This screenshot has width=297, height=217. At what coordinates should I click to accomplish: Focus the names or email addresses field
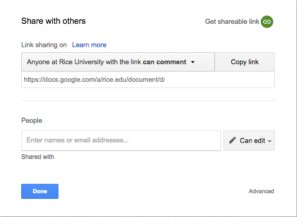point(121,140)
